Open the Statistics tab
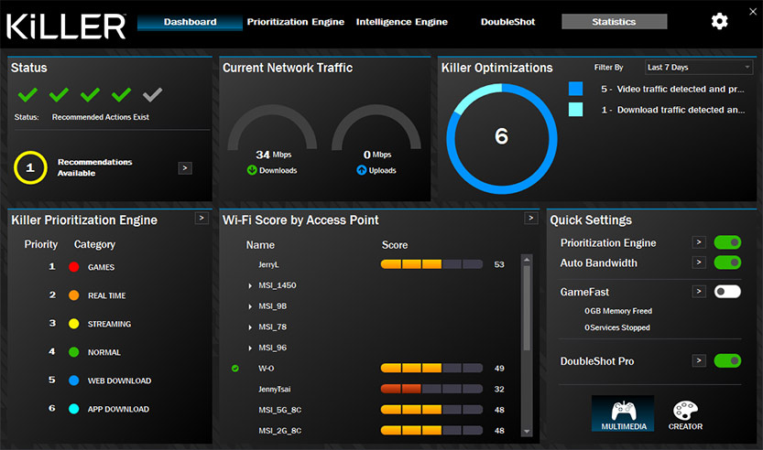 click(614, 22)
